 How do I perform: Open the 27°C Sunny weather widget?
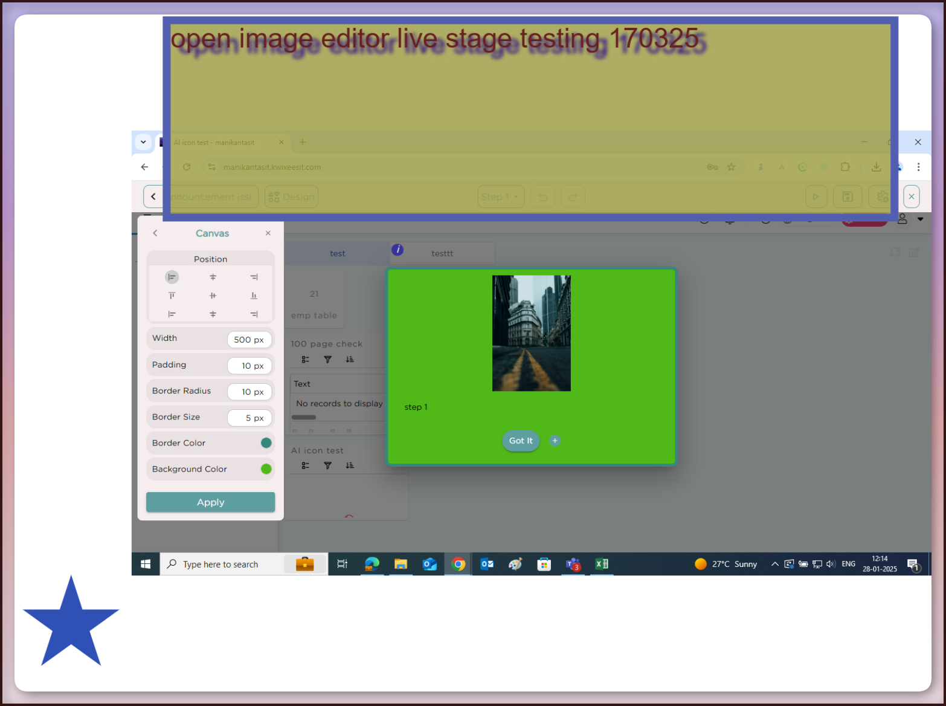pos(726,564)
